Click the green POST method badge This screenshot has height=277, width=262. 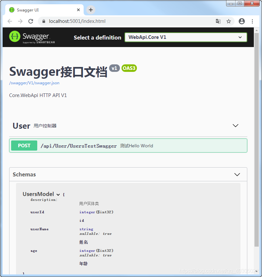click(x=24, y=146)
